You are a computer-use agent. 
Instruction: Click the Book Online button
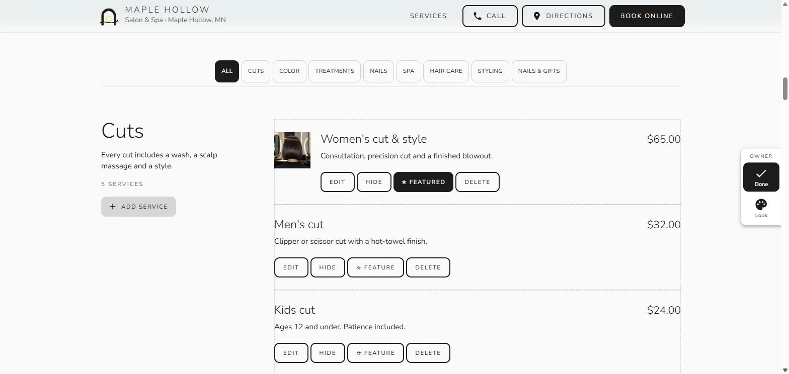click(x=647, y=16)
